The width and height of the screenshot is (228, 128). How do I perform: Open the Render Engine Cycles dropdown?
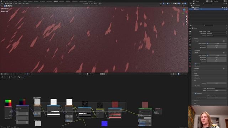[x=217, y=31]
